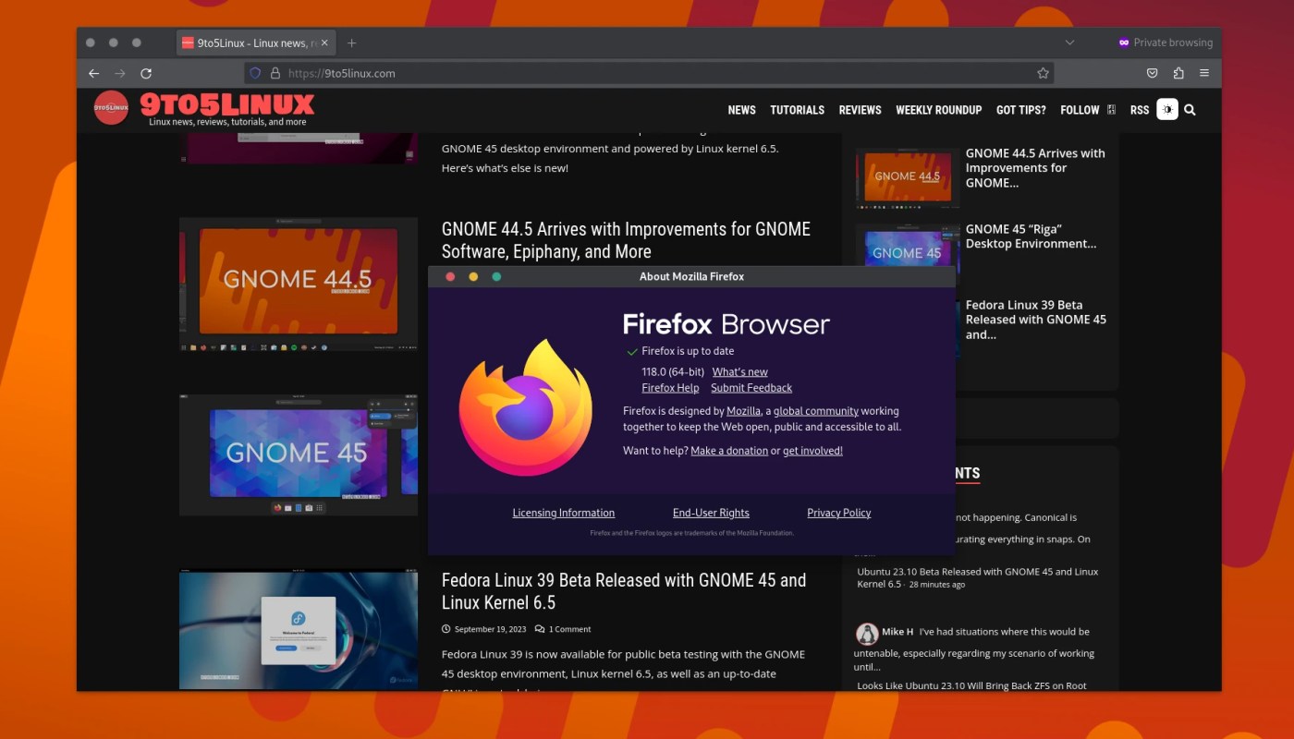1294x739 pixels.
Task: Open the REVIEWS menu item
Action: pos(860,110)
